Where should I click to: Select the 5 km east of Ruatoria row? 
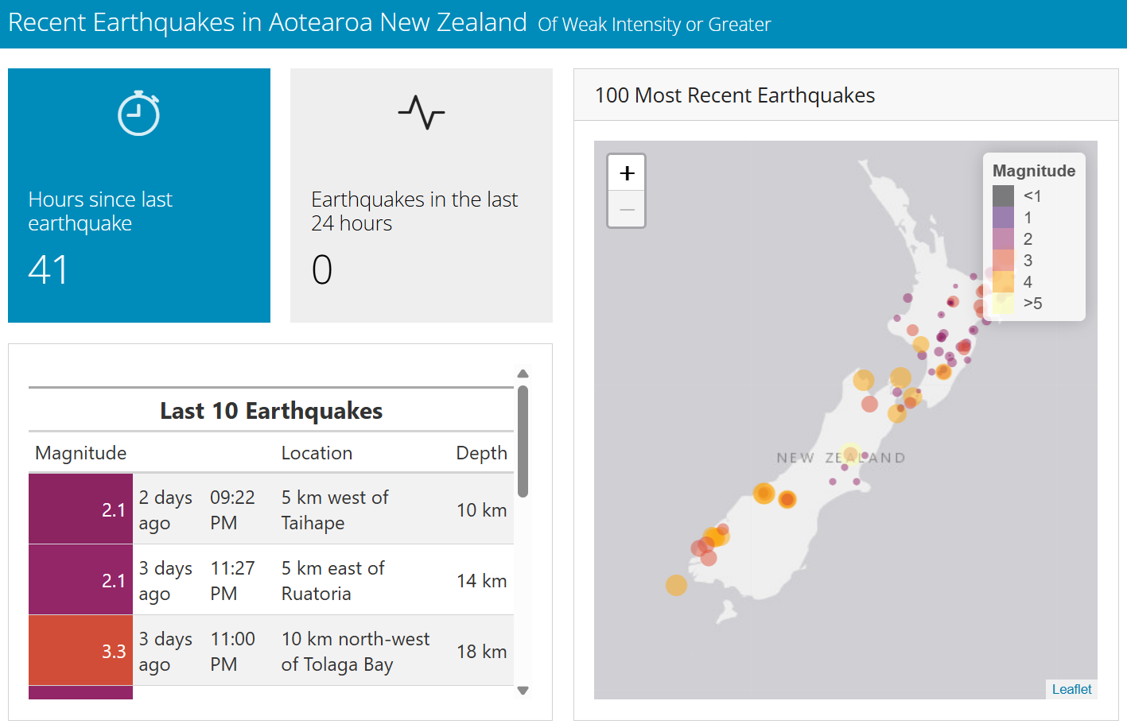tap(332, 580)
